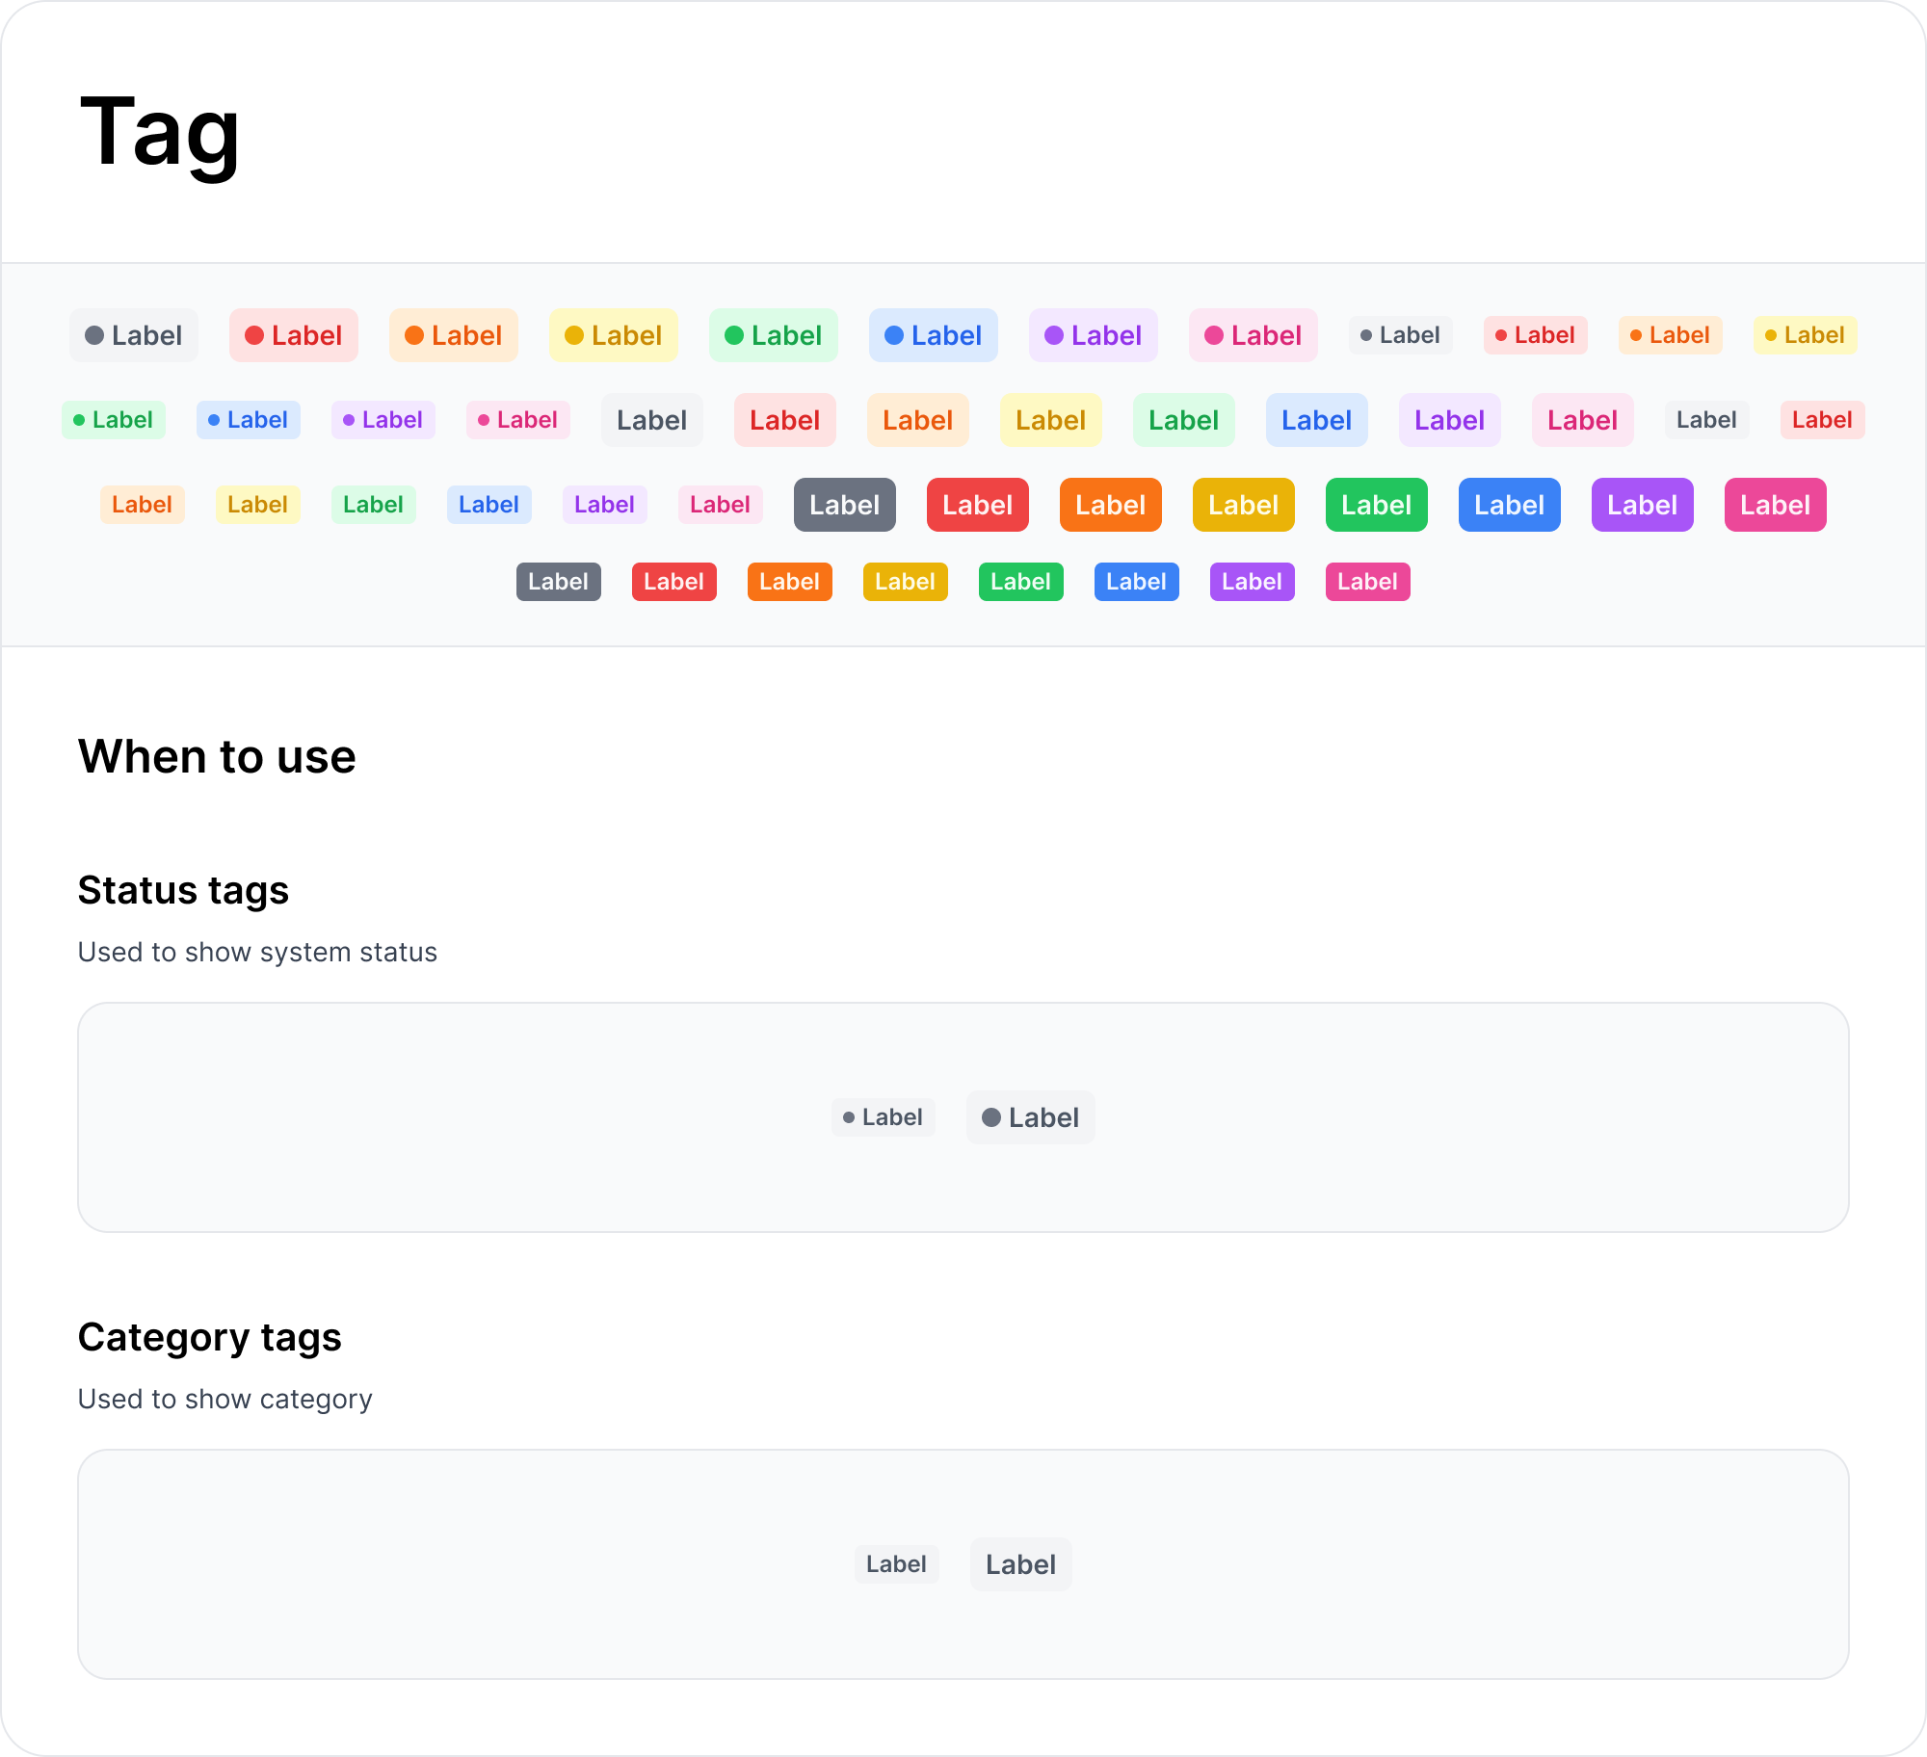Select the small solid green tag
1927x1757 pixels.
coord(1021,582)
